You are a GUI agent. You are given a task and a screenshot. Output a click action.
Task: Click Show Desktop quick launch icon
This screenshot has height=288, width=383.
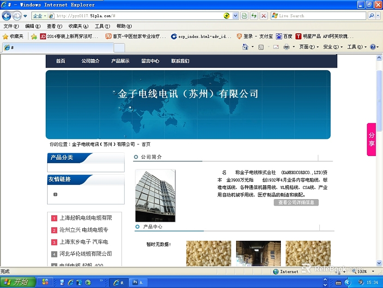click(x=62, y=282)
